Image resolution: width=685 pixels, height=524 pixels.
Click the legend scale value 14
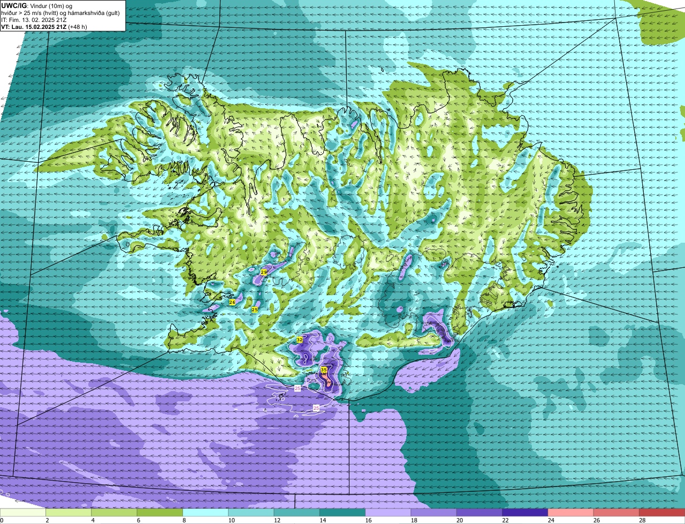click(x=322, y=520)
